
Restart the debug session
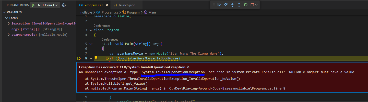(246, 5)
